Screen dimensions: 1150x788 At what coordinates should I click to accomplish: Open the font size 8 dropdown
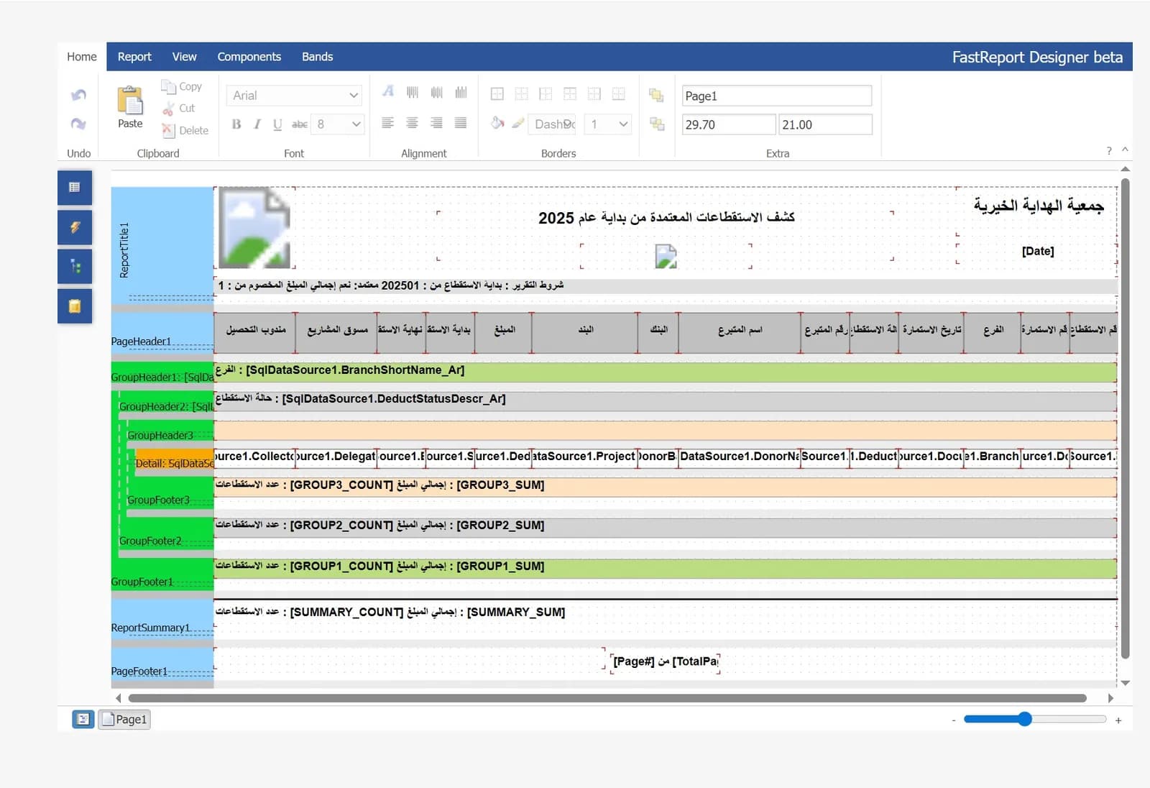[339, 124]
